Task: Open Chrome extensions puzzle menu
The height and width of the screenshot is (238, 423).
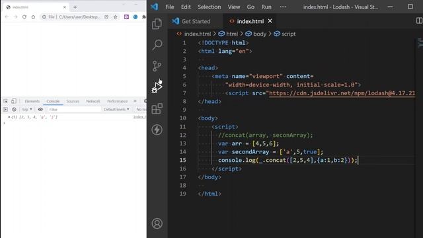Action: coord(144,17)
